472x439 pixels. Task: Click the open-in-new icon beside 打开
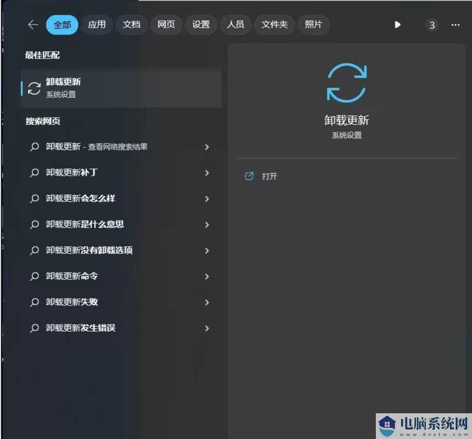click(x=249, y=176)
